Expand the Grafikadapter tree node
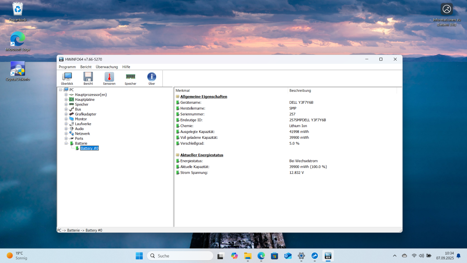This screenshot has height=263, width=467. (66, 114)
